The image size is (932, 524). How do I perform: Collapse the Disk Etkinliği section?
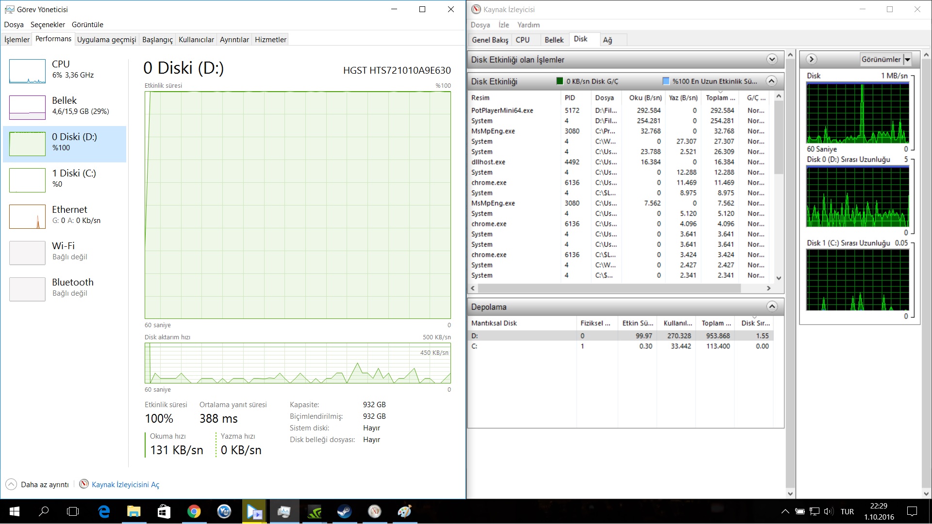click(x=771, y=81)
